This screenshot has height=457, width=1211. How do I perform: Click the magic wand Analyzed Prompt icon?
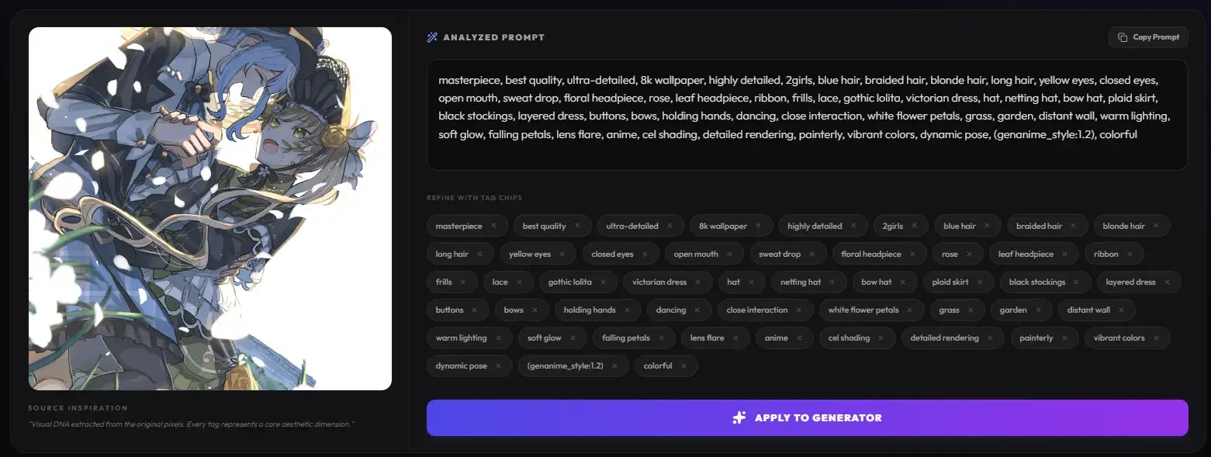point(432,37)
